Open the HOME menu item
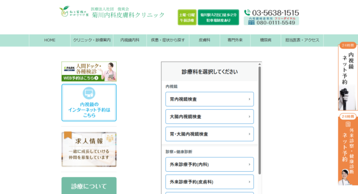The width and height of the screenshot is (358, 194). point(50,40)
